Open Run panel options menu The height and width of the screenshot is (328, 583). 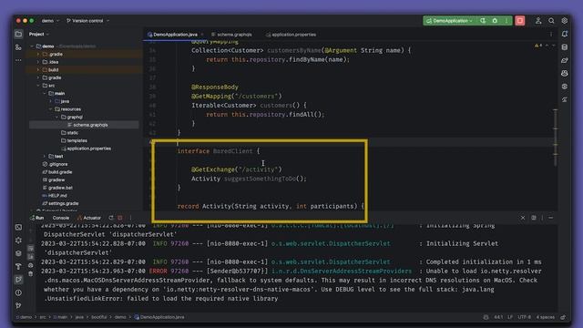pyautogui.click(x=542, y=218)
